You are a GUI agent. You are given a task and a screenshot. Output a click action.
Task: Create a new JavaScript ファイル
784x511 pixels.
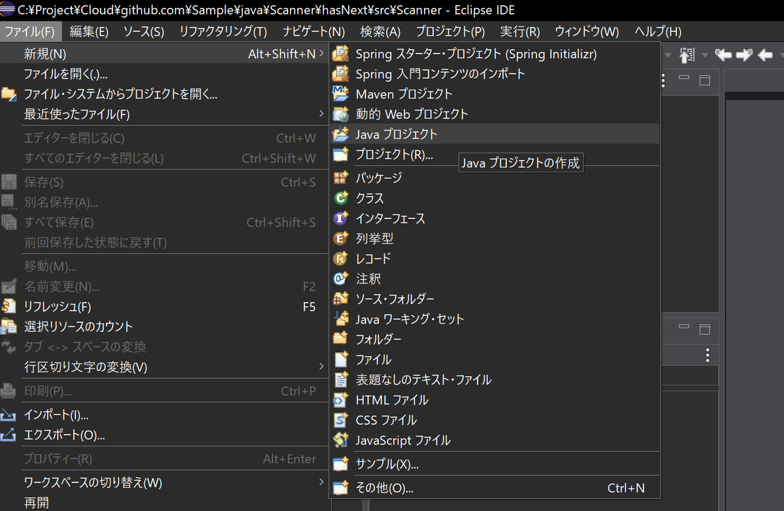click(495, 440)
